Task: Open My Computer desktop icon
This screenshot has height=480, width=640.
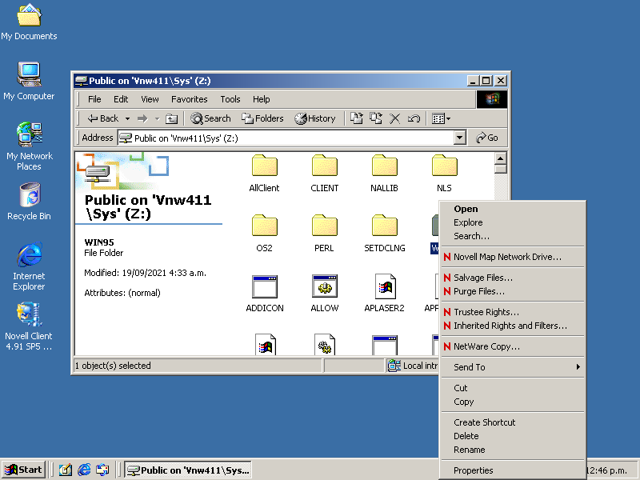Action: [x=29, y=82]
